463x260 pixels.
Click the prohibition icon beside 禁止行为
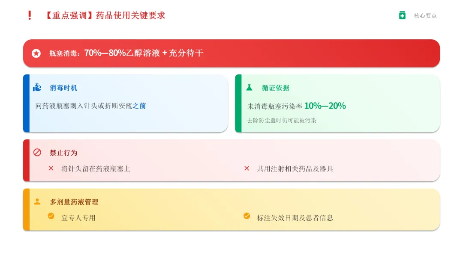pyautogui.click(x=37, y=152)
